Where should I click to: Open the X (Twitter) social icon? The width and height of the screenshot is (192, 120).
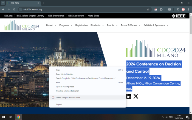click(136, 96)
